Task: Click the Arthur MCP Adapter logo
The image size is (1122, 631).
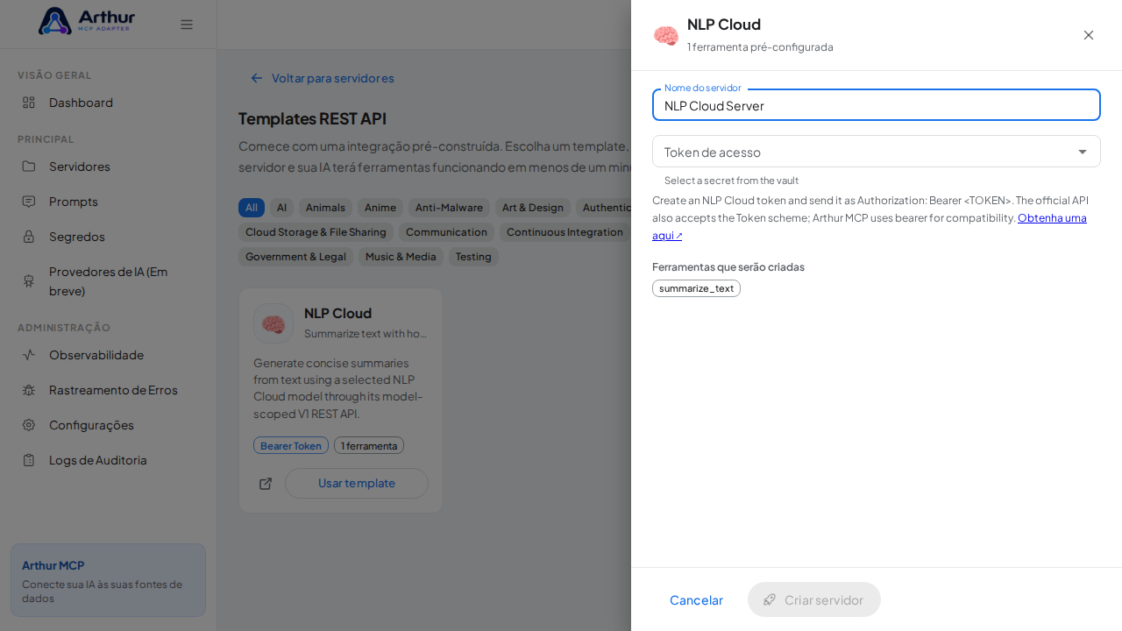Action: click(x=87, y=21)
